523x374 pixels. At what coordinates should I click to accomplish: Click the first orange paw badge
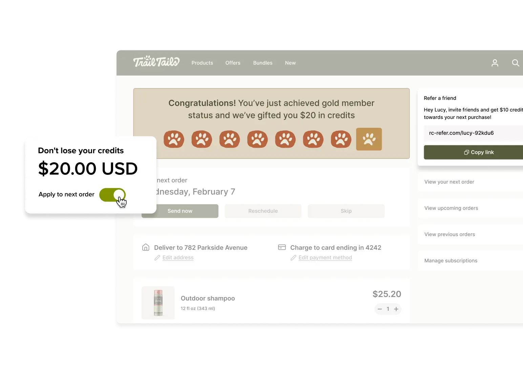(x=174, y=139)
